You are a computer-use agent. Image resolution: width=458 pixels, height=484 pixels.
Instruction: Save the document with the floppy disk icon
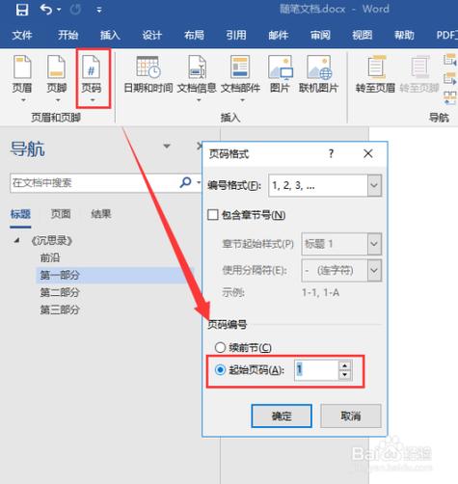(22, 10)
